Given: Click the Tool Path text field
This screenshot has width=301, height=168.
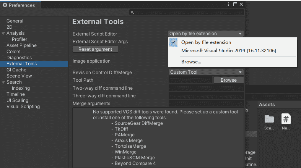Looking at the screenshot, I should 190,80.
